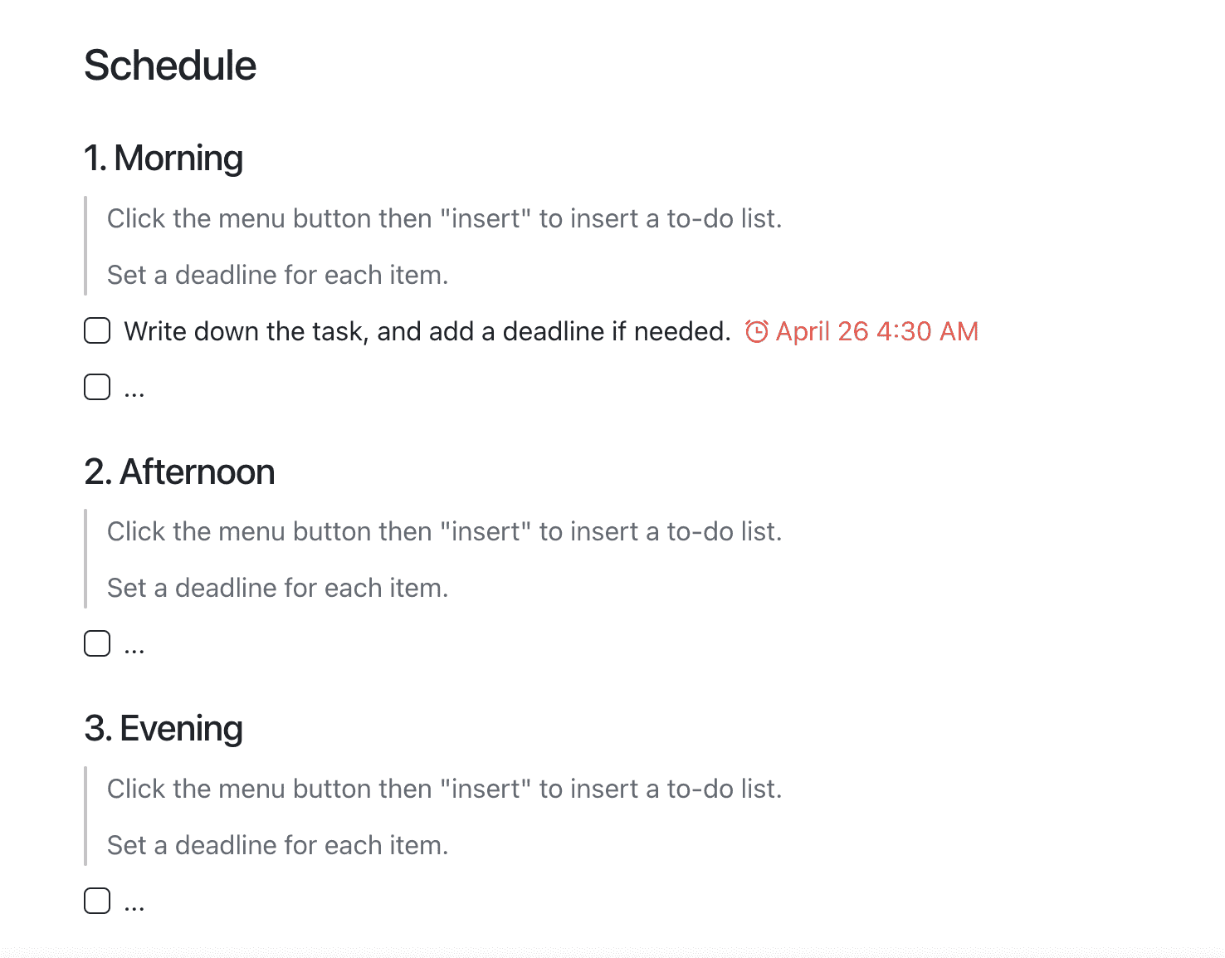Click Evening's 'Click the menu button' quote line
The image size is (1225, 958).
(445, 789)
